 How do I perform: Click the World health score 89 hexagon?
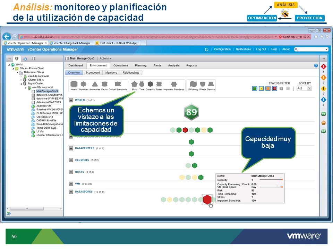coord(191,112)
